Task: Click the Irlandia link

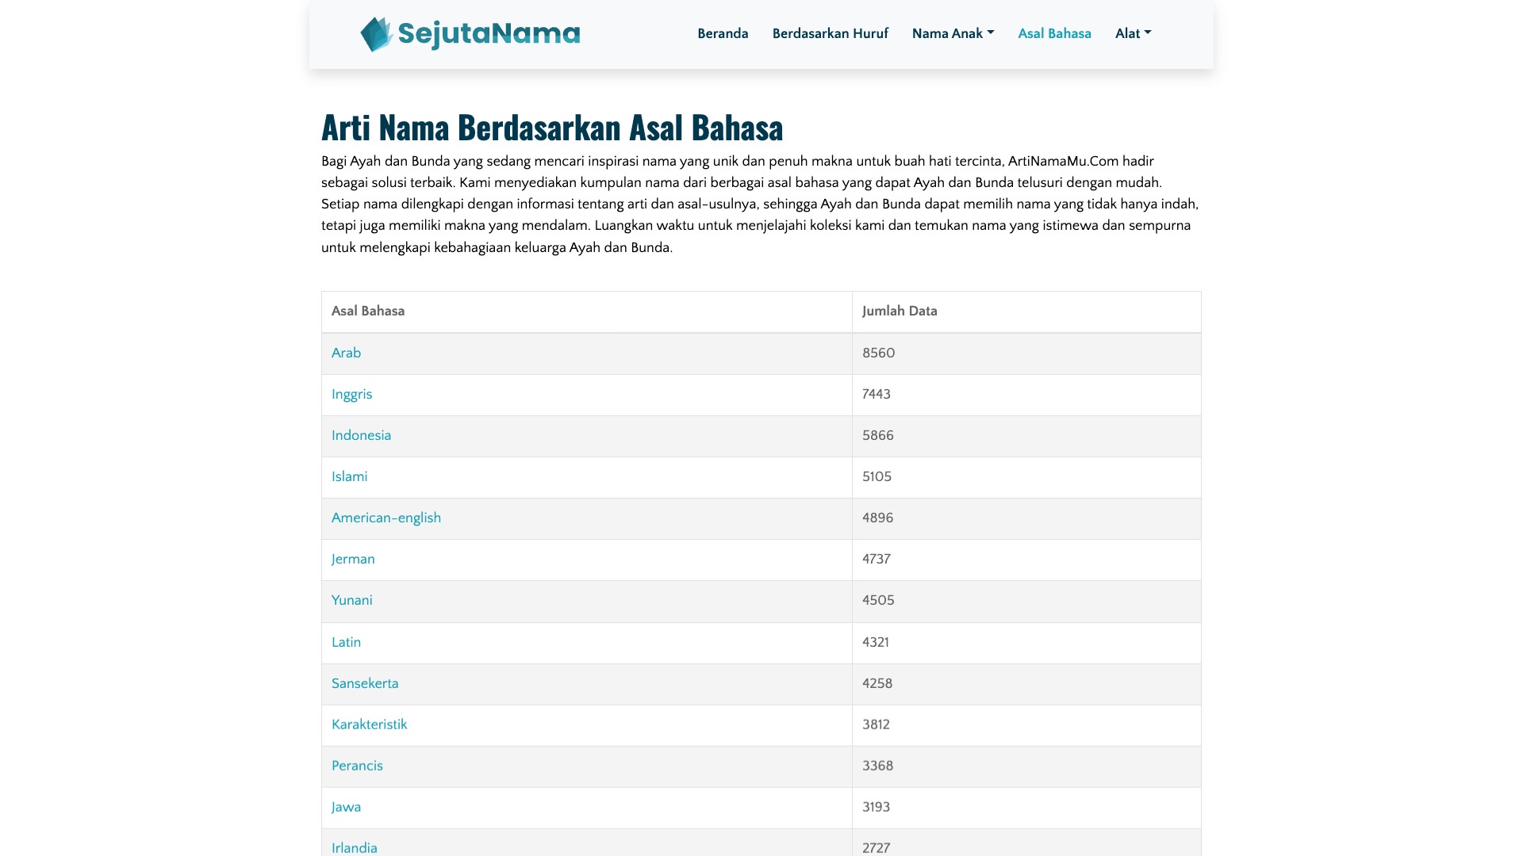Action: point(354,847)
